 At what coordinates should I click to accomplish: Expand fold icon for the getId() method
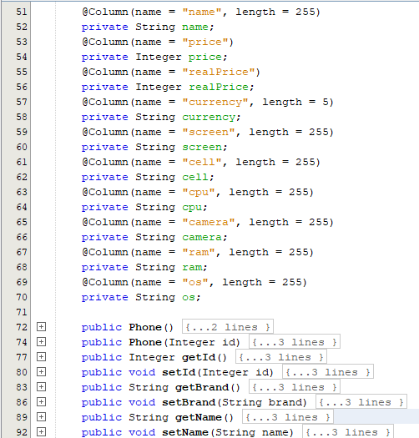[41, 357]
